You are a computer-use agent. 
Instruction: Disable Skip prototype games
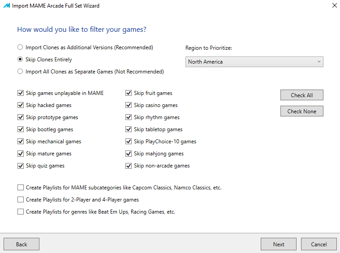click(21, 117)
